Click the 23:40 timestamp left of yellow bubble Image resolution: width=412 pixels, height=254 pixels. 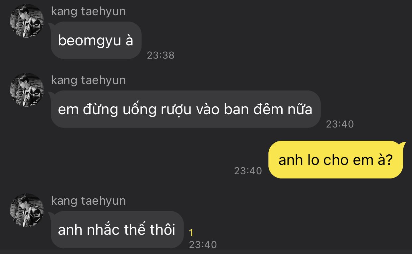[248, 171]
